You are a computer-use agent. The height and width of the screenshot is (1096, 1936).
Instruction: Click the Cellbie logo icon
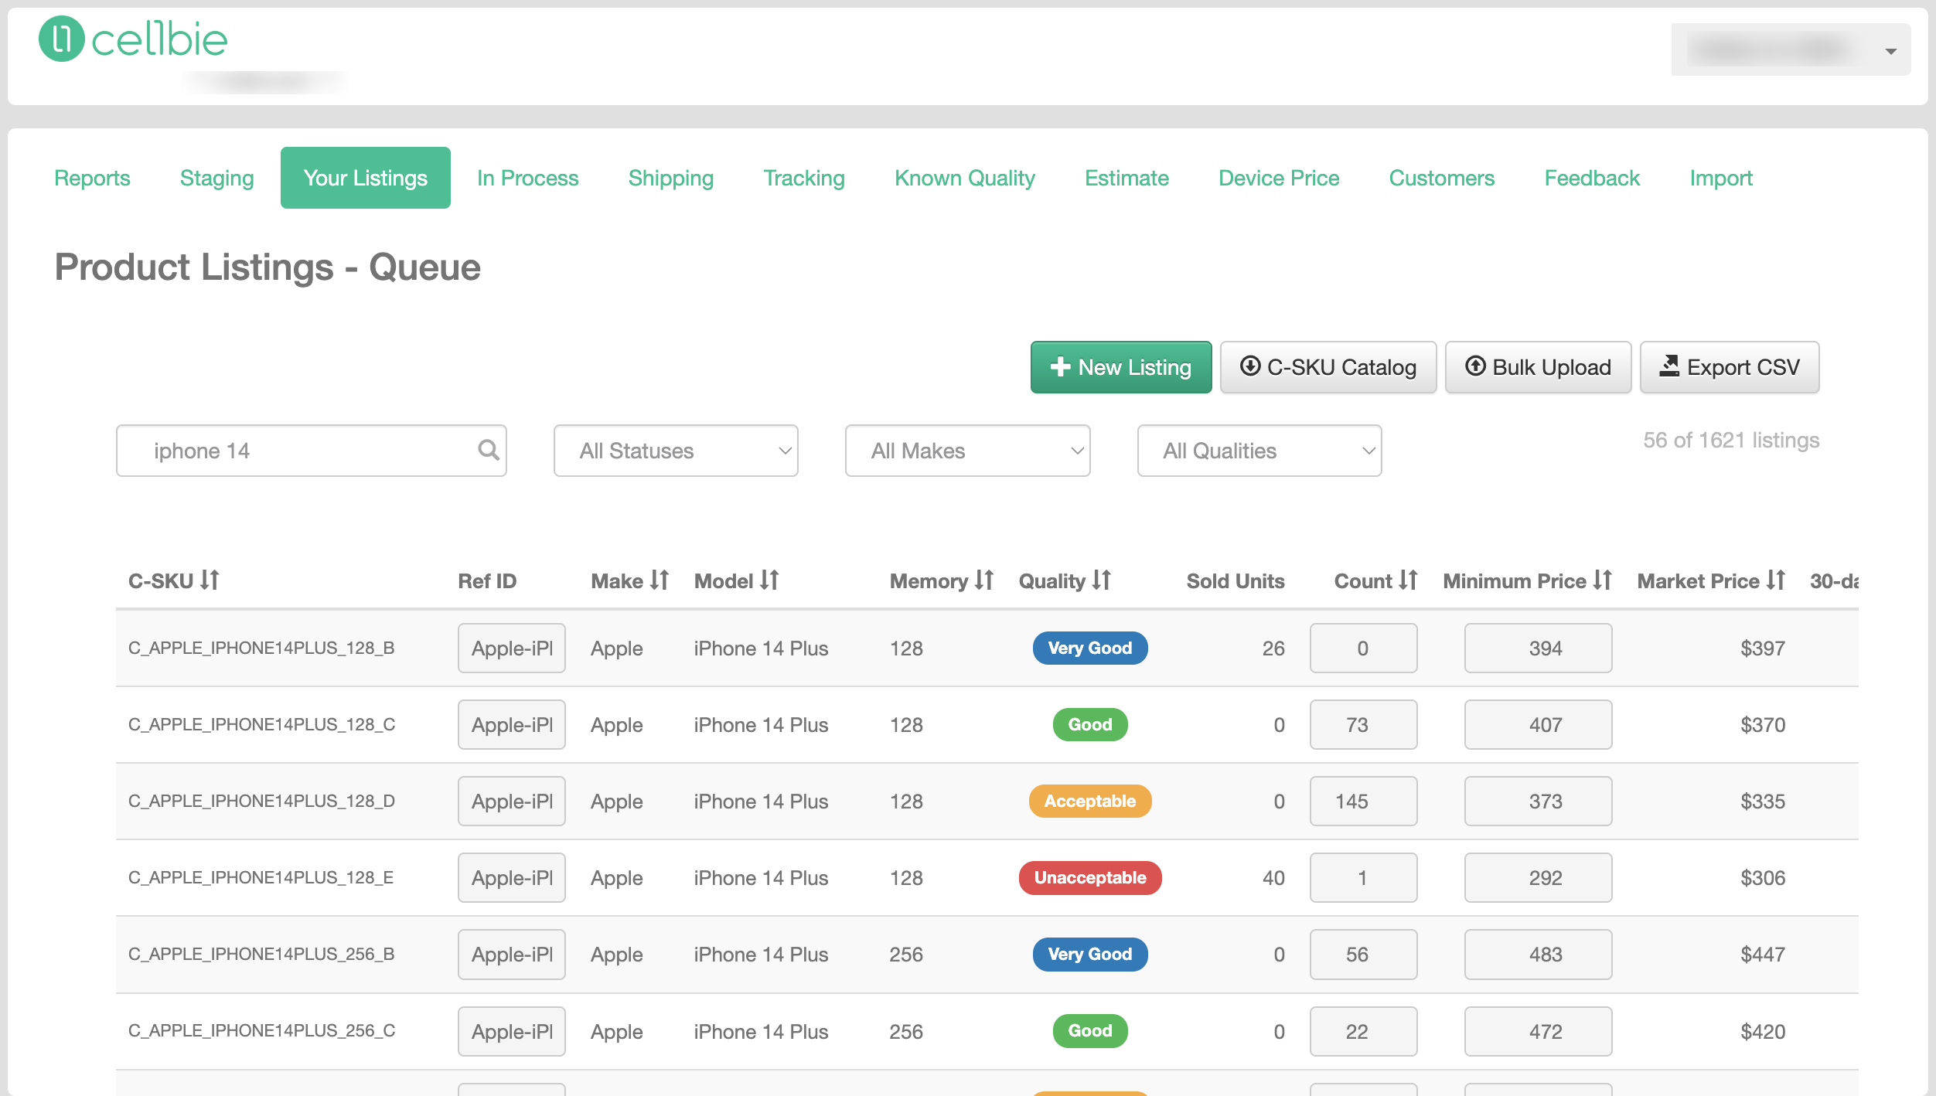coord(62,39)
